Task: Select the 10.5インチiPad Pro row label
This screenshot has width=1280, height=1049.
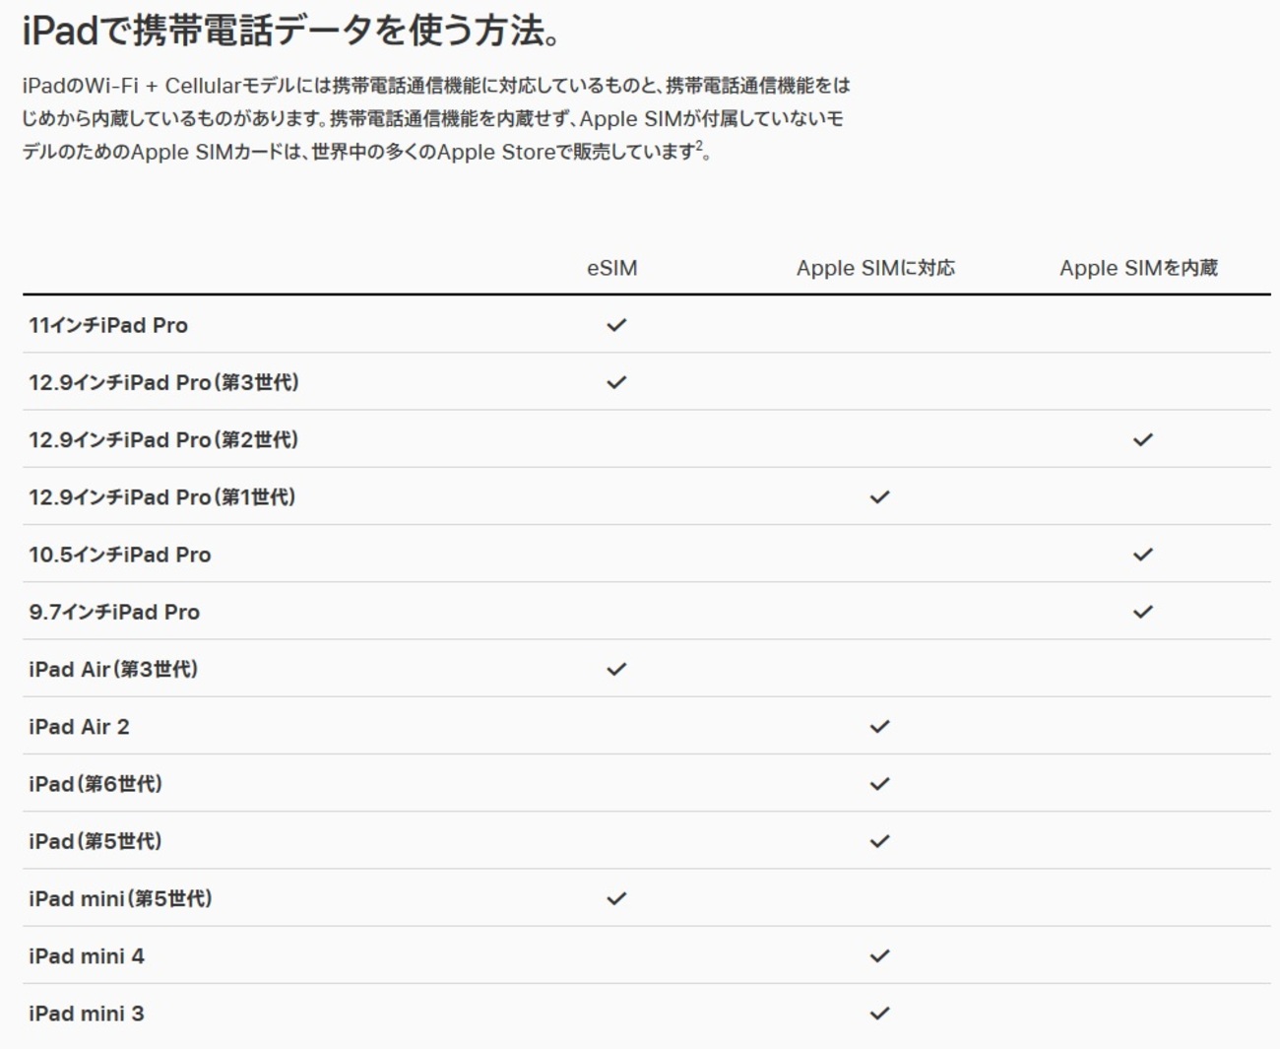Action: [120, 555]
